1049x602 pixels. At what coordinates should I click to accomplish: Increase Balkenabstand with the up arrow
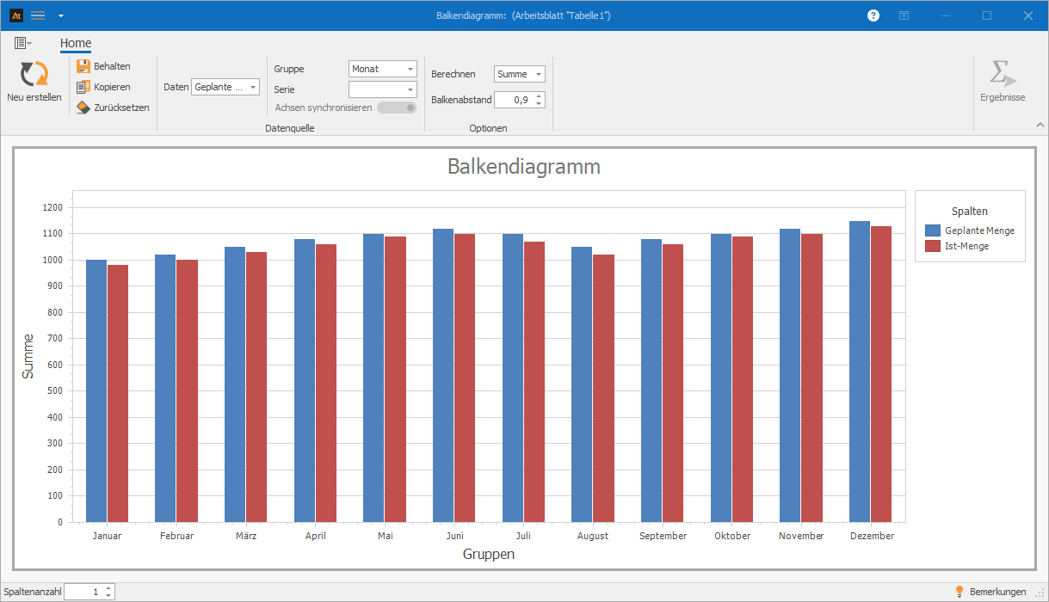pyautogui.click(x=539, y=95)
